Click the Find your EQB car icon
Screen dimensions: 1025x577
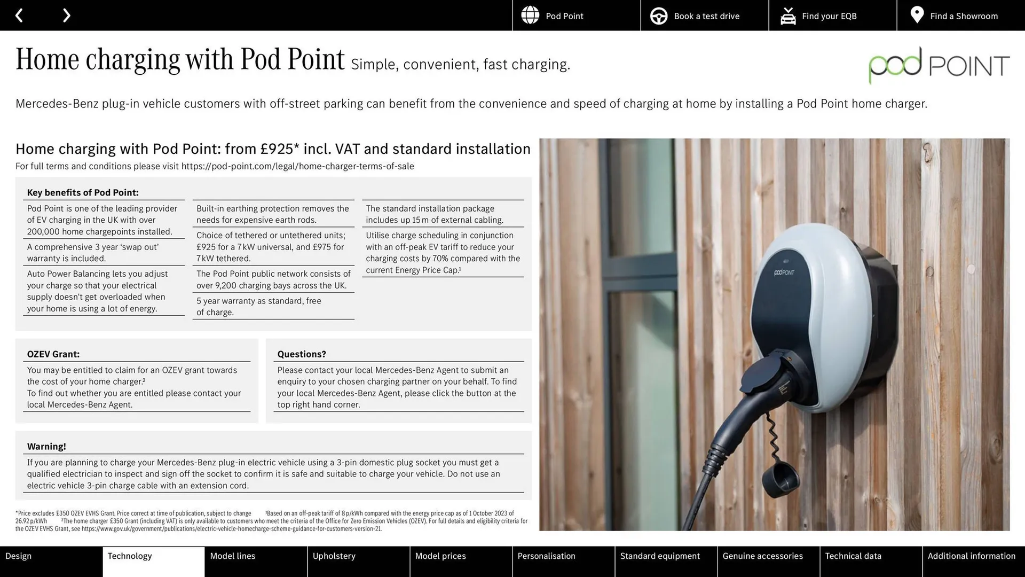click(x=788, y=15)
